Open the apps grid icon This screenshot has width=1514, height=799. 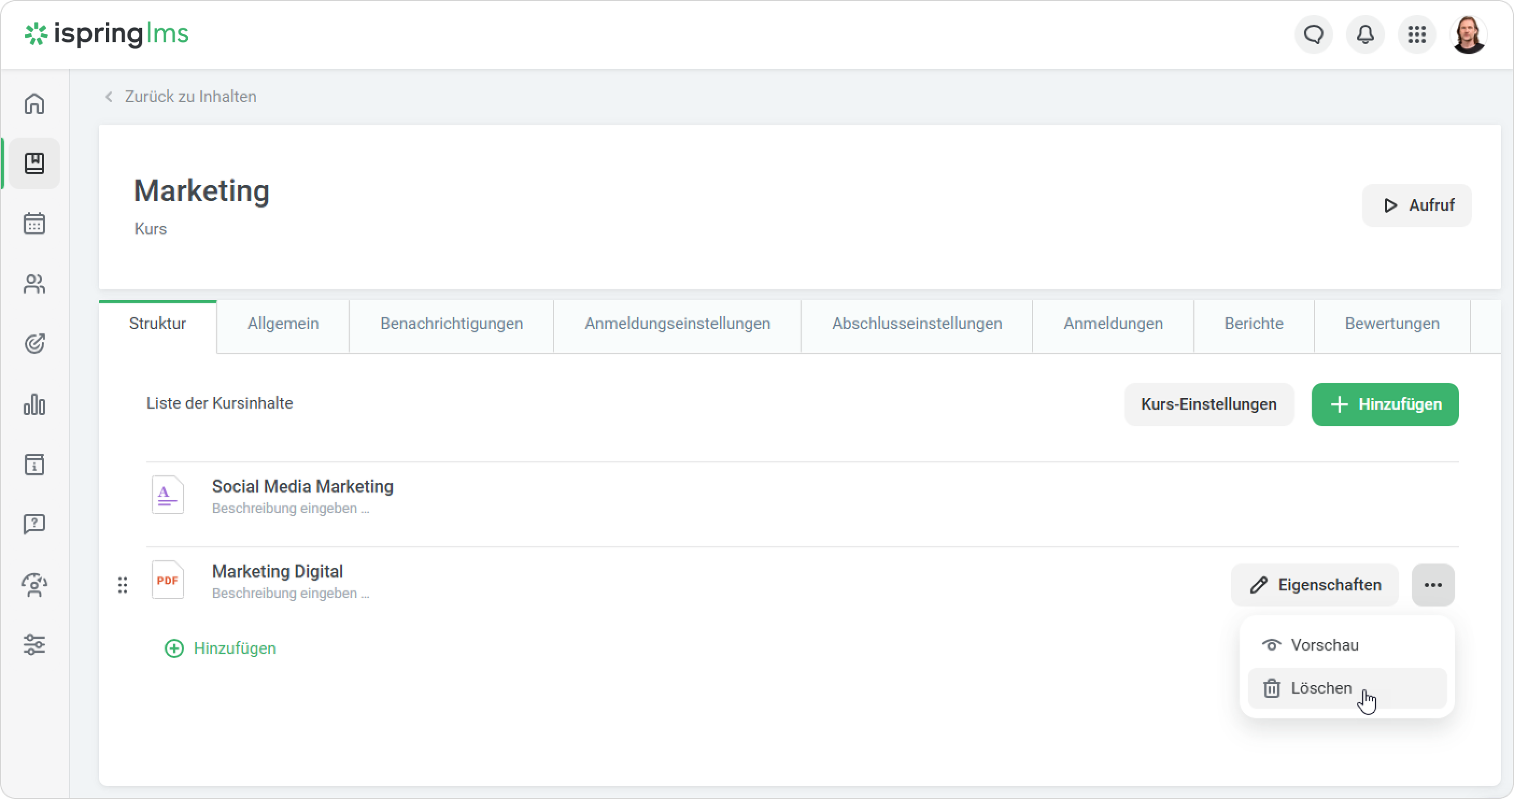[x=1417, y=34]
